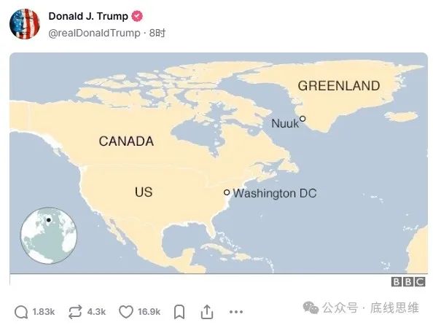Like the post with the heart icon

click(x=126, y=312)
